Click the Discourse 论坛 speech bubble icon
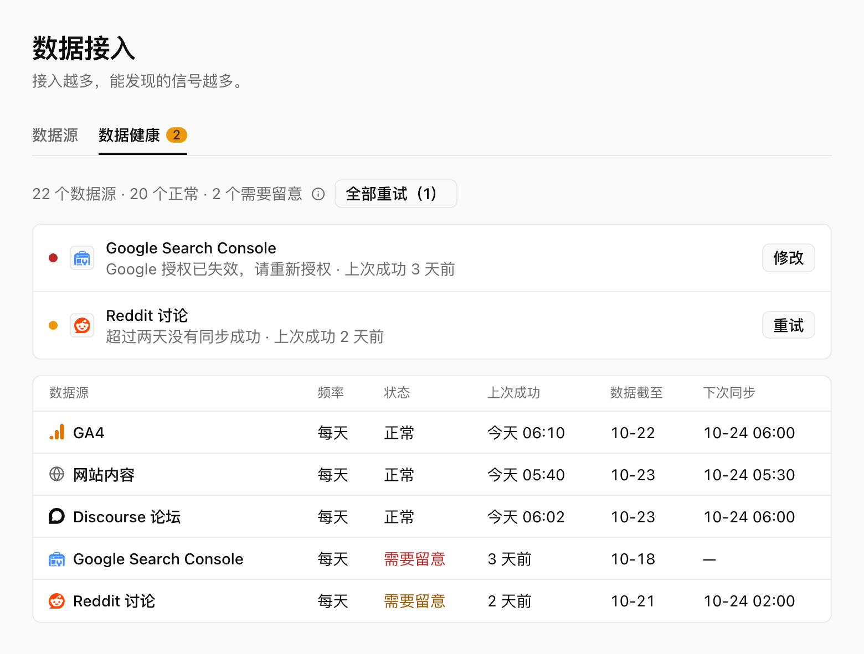Image resolution: width=864 pixels, height=654 pixels. pos(57,516)
